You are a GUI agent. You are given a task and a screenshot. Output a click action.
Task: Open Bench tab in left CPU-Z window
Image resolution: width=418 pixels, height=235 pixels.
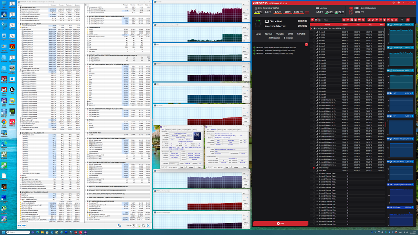tap(190, 130)
